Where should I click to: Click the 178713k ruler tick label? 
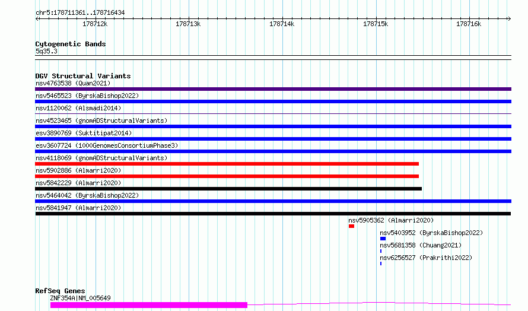(x=188, y=24)
